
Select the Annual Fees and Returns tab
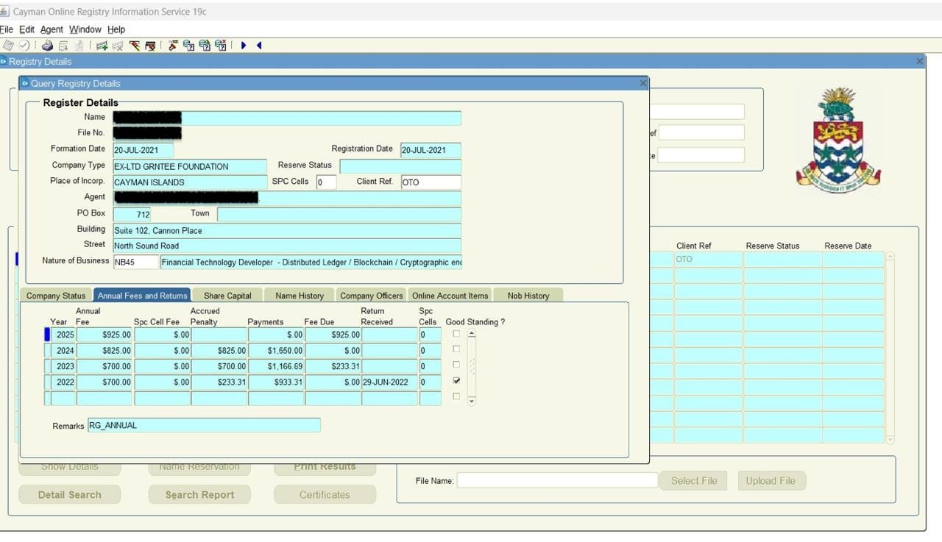(x=142, y=296)
